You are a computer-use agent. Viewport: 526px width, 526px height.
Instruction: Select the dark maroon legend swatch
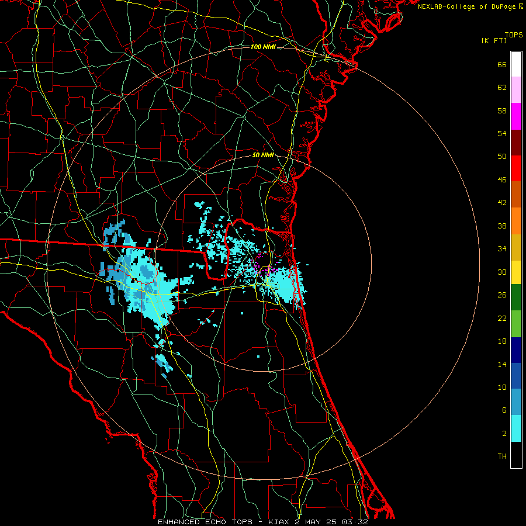[x=516, y=143]
